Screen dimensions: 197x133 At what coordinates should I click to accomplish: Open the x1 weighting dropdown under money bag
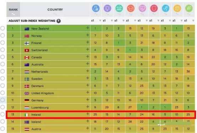[96, 21]
